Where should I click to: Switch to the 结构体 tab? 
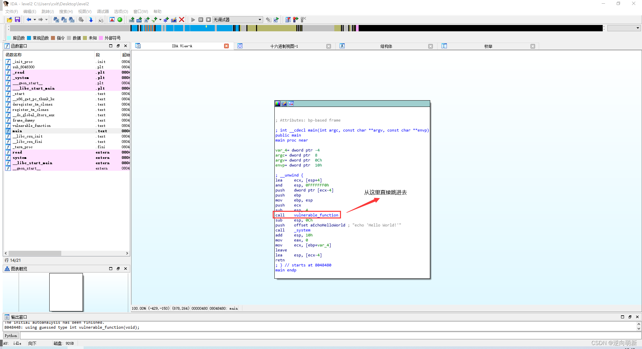tap(386, 46)
